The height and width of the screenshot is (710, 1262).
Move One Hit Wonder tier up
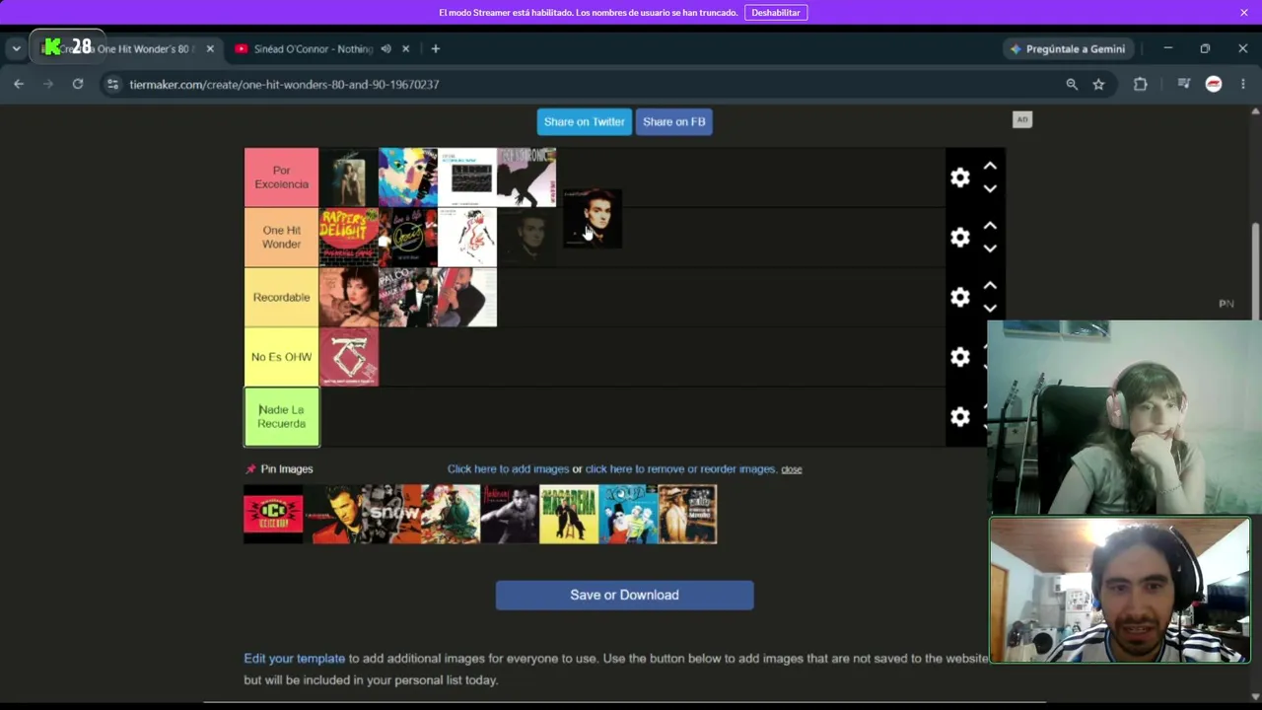[x=990, y=227]
